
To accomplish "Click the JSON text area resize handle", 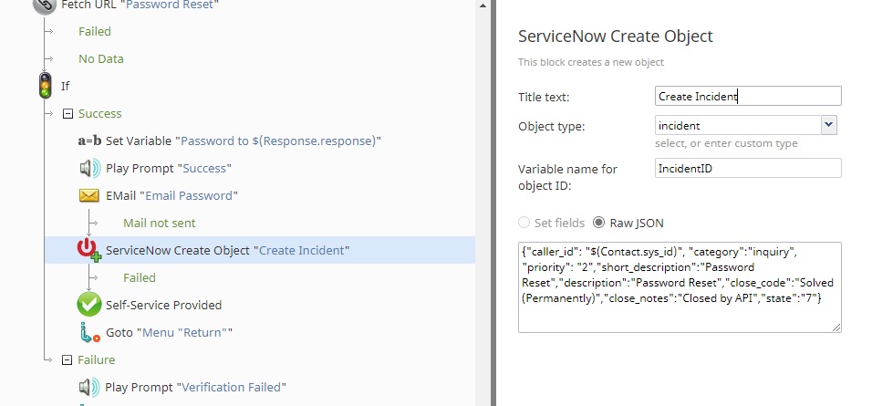I will (x=836, y=328).
